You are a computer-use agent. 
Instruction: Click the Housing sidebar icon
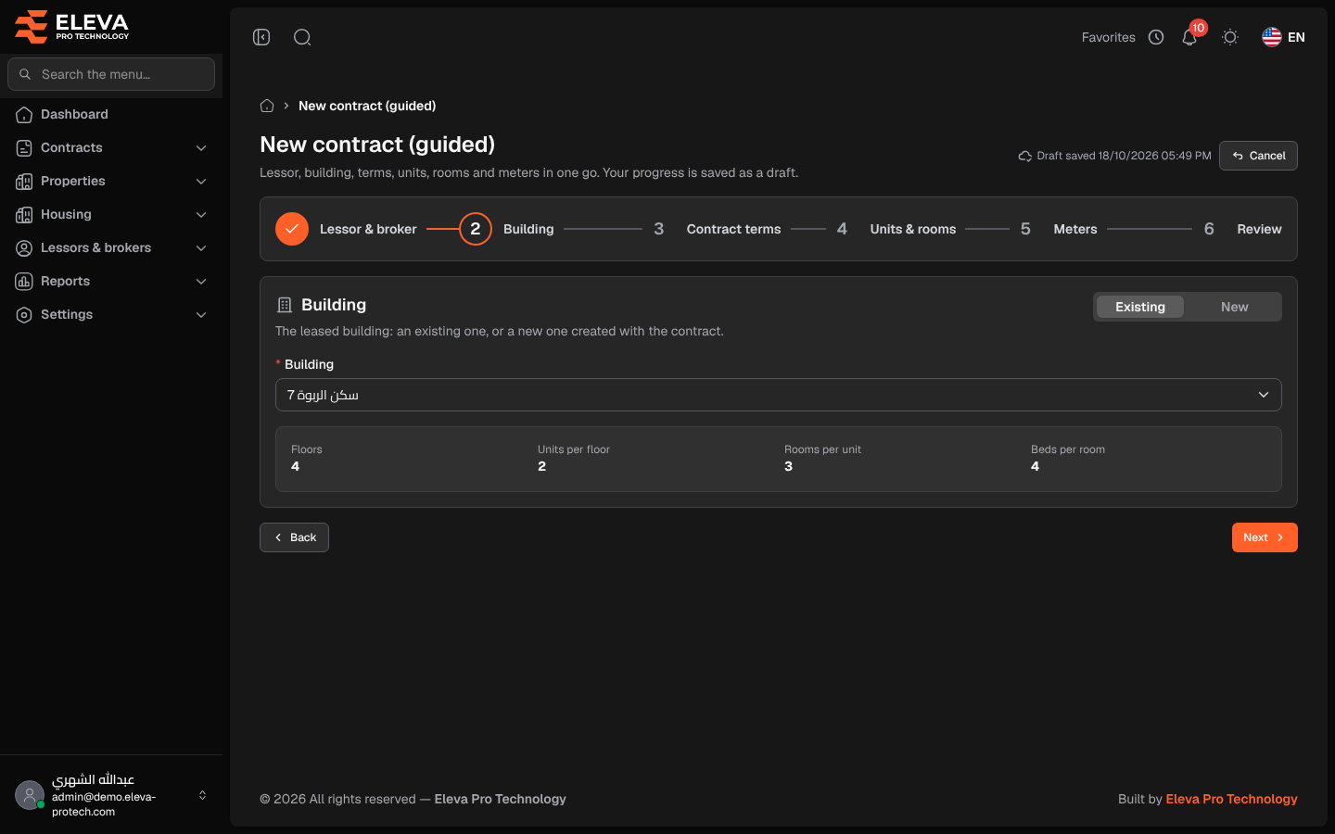[24, 215]
